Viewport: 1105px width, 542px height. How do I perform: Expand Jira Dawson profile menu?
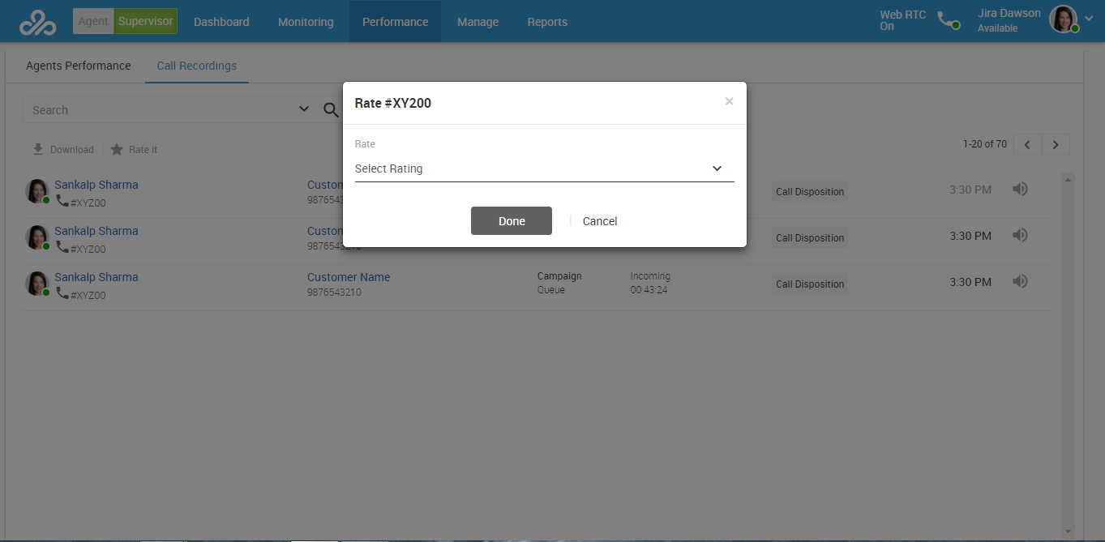point(1089,19)
